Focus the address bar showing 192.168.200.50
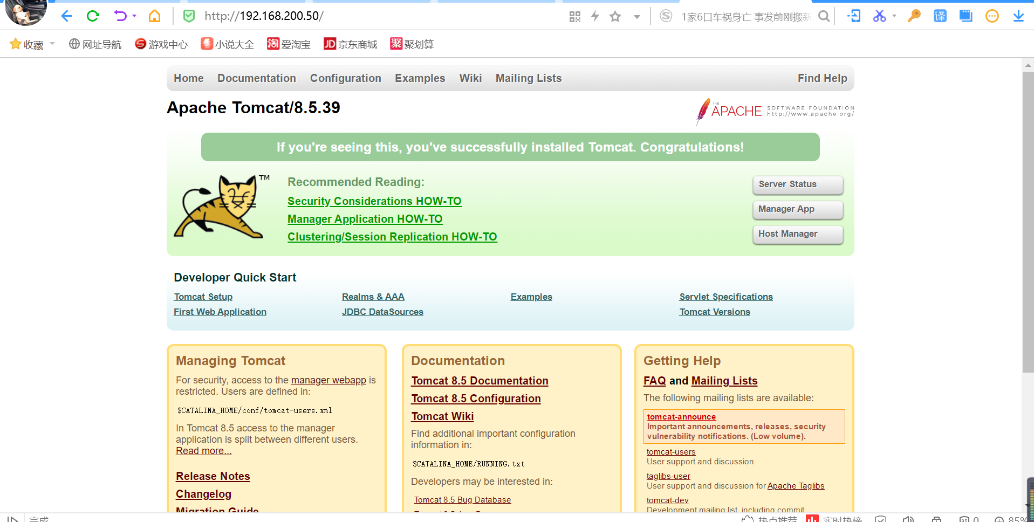Screen dimensions: 1034x522 click(378, 16)
